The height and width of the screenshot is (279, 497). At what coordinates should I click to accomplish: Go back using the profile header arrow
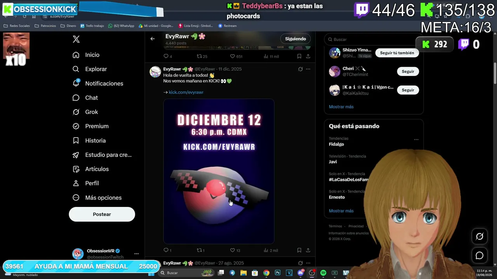153,39
